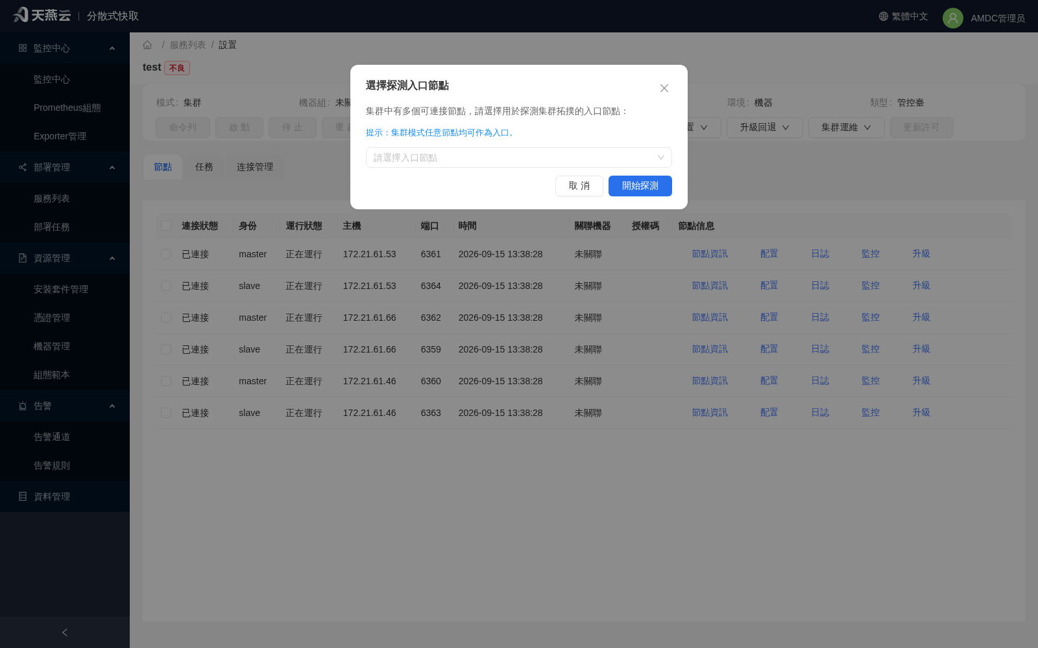Image resolution: width=1038 pixels, height=648 pixels.
Task: Click the home icon in breadcrumb
Action: [x=147, y=45]
